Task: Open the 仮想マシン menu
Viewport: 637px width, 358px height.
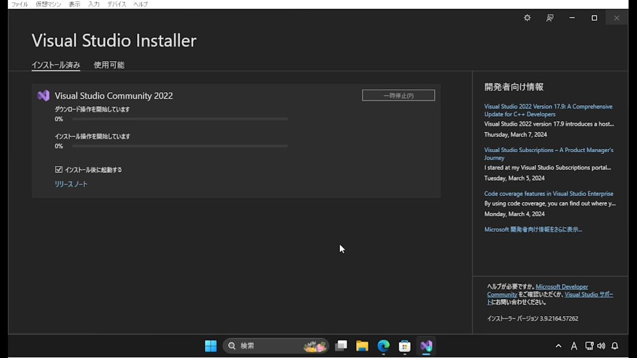Action: (x=48, y=4)
